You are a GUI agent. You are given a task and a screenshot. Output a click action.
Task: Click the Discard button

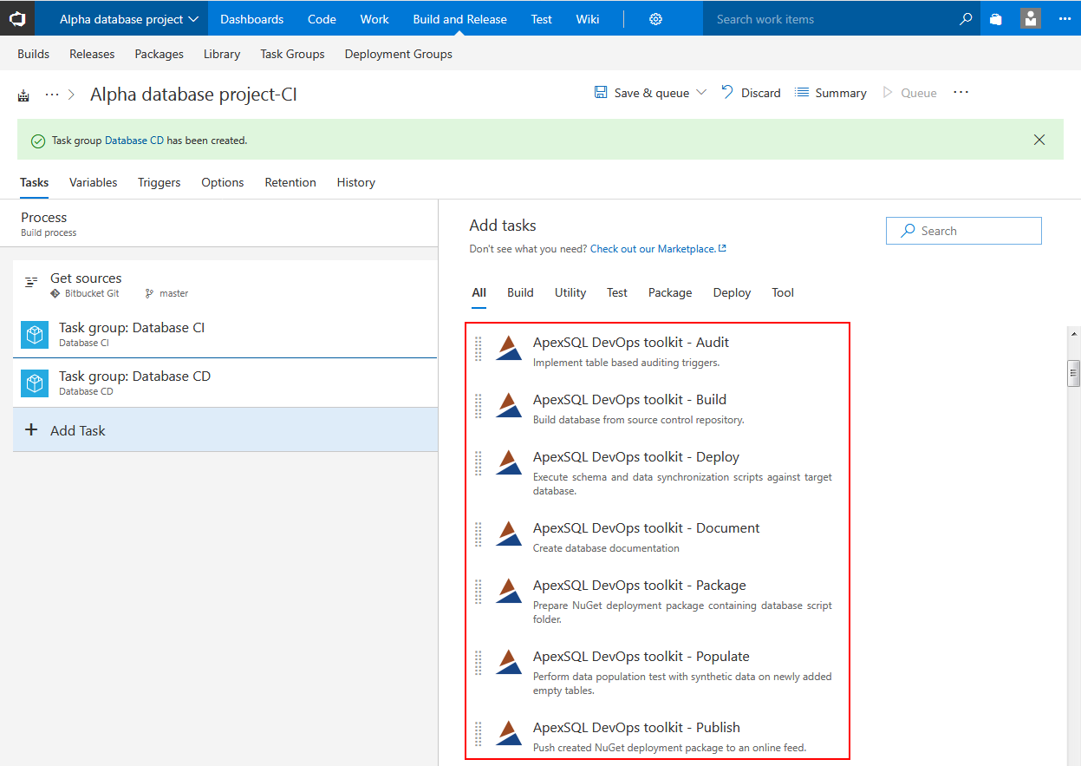point(751,93)
